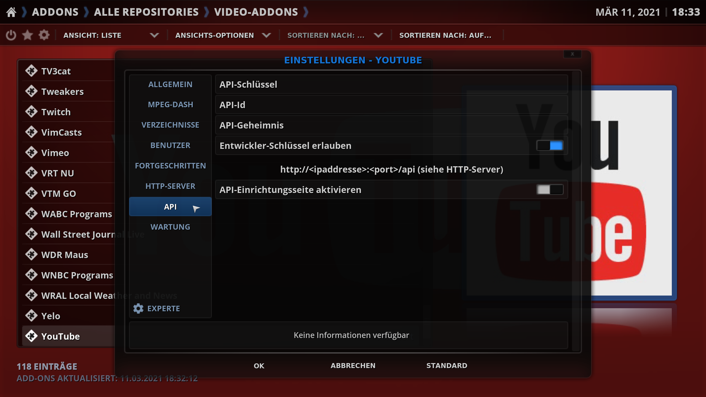The width and height of the screenshot is (706, 397).
Task: Click the Wall Street Journal addon icon
Action: (x=31, y=234)
